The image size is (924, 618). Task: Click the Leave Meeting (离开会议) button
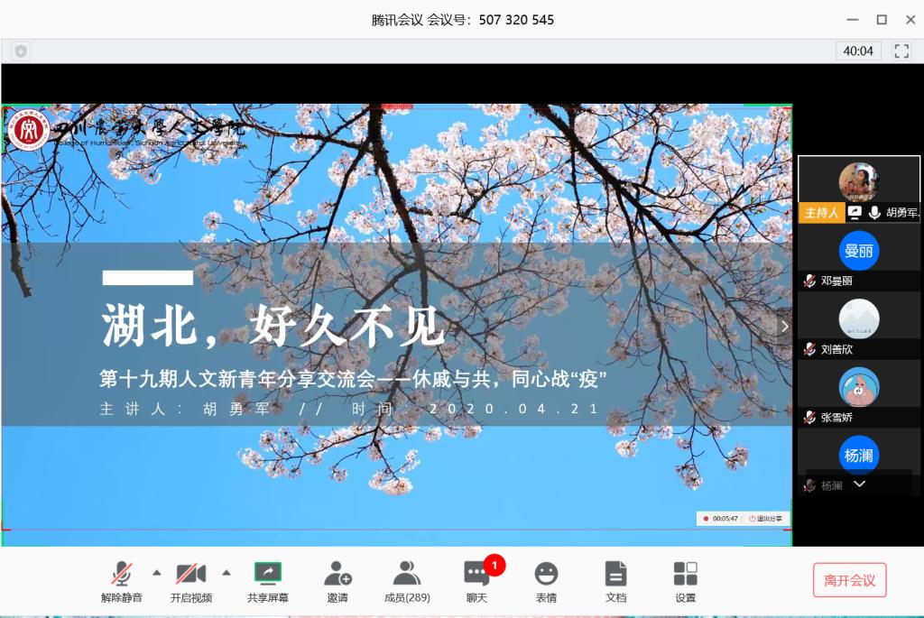pos(849,580)
